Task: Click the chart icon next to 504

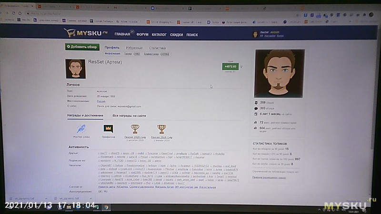Action: tap(256, 128)
